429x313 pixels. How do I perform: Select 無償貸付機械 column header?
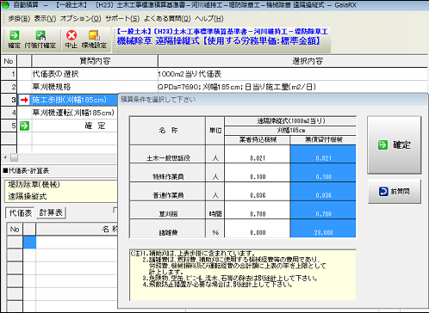click(323, 140)
